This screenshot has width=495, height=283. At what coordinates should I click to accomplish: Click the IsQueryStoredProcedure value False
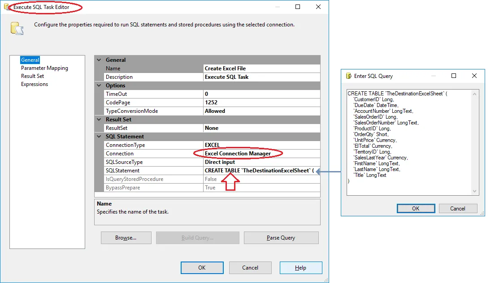click(262, 179)
